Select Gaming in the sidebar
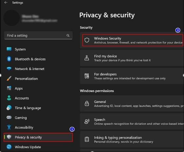 pos(39,118)
